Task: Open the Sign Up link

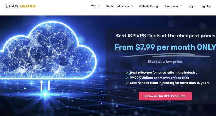Action: click(x=206, y=6)
